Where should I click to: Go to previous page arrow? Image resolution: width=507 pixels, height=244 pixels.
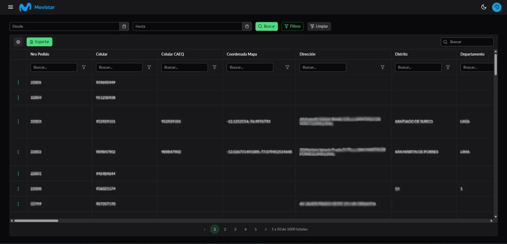[204, 229]
